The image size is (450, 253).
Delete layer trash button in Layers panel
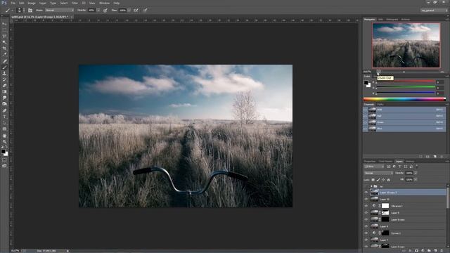tap(442, 251)
